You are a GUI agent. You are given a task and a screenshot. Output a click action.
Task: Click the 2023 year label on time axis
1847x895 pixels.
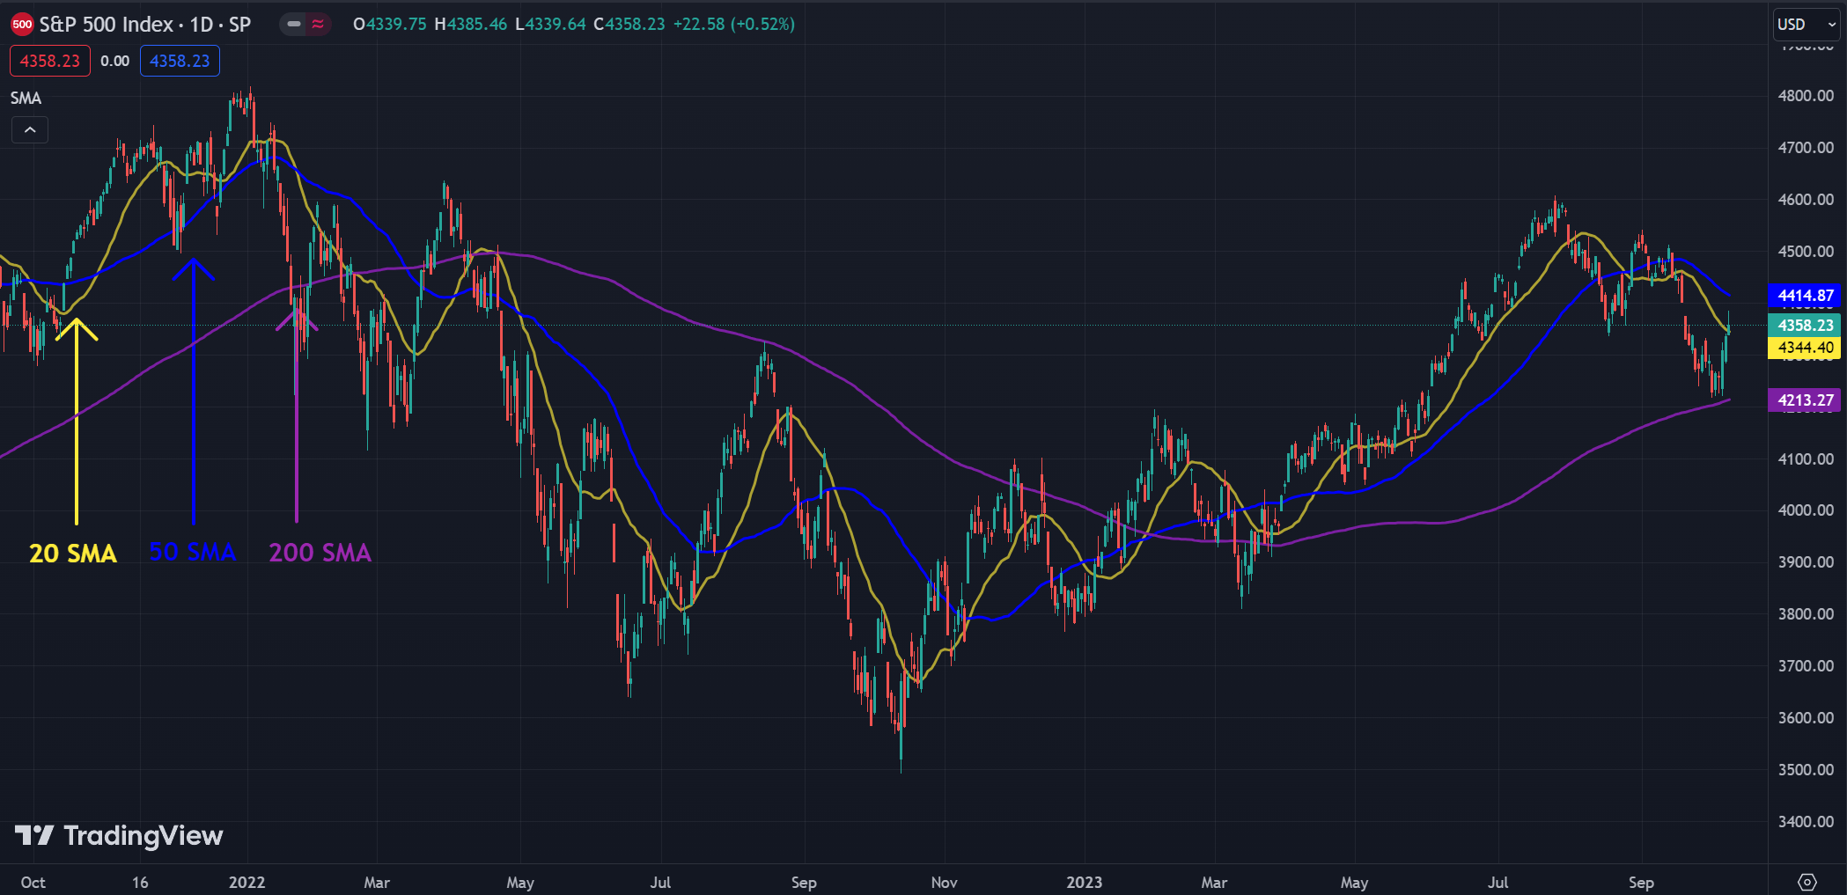(1084, 883)
